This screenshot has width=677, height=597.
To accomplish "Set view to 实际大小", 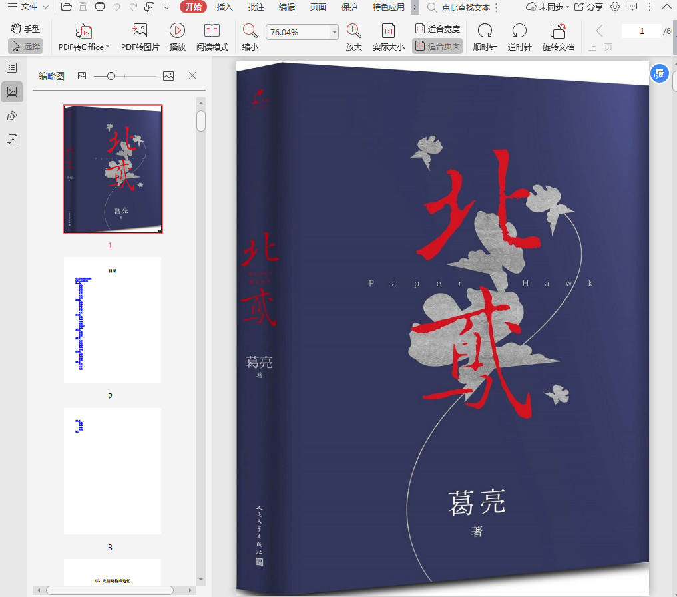I will (x=389, y=37).
